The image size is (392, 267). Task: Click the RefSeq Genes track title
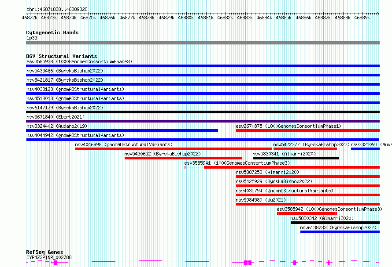coord(44,252)
